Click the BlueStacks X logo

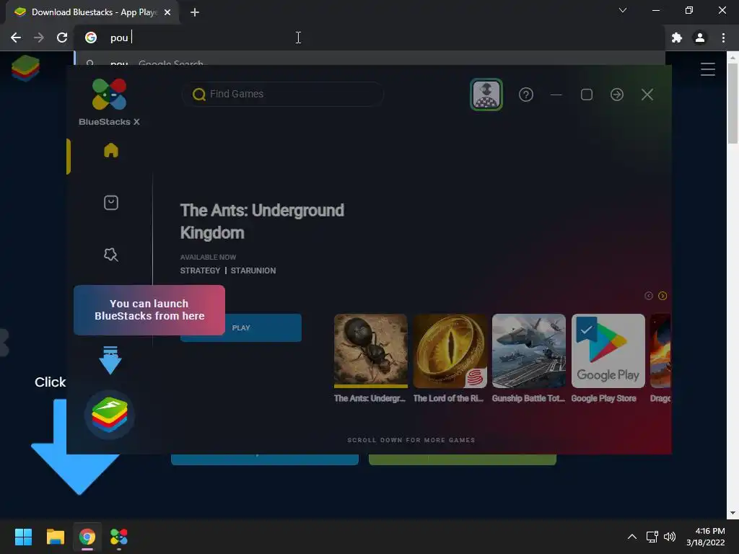(x=110, y=102)
